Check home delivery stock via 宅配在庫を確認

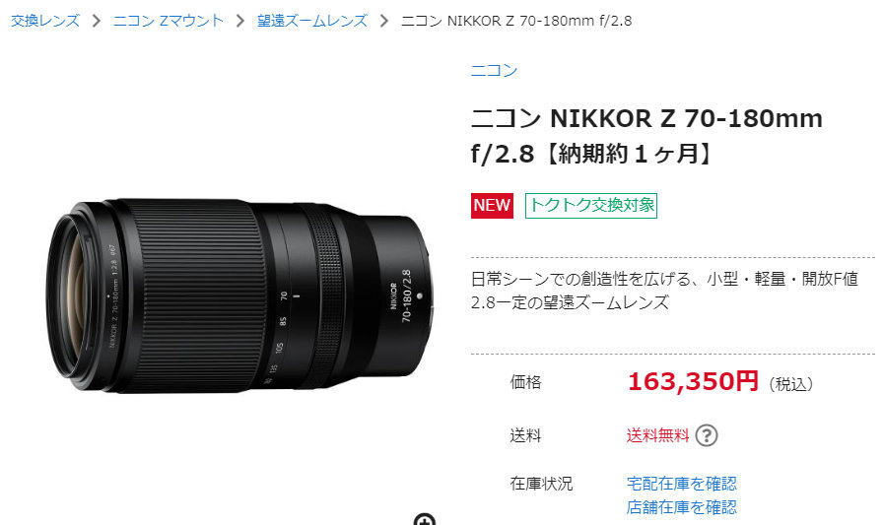(681, 484)
